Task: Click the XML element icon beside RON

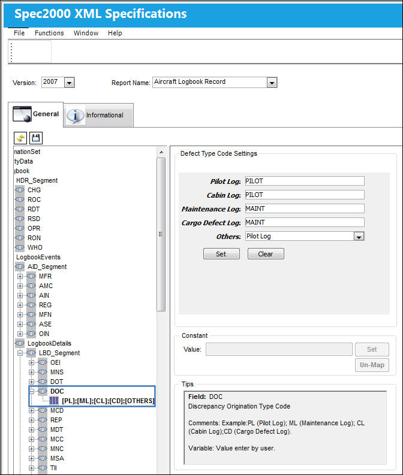Action: (x=20, y=238)
